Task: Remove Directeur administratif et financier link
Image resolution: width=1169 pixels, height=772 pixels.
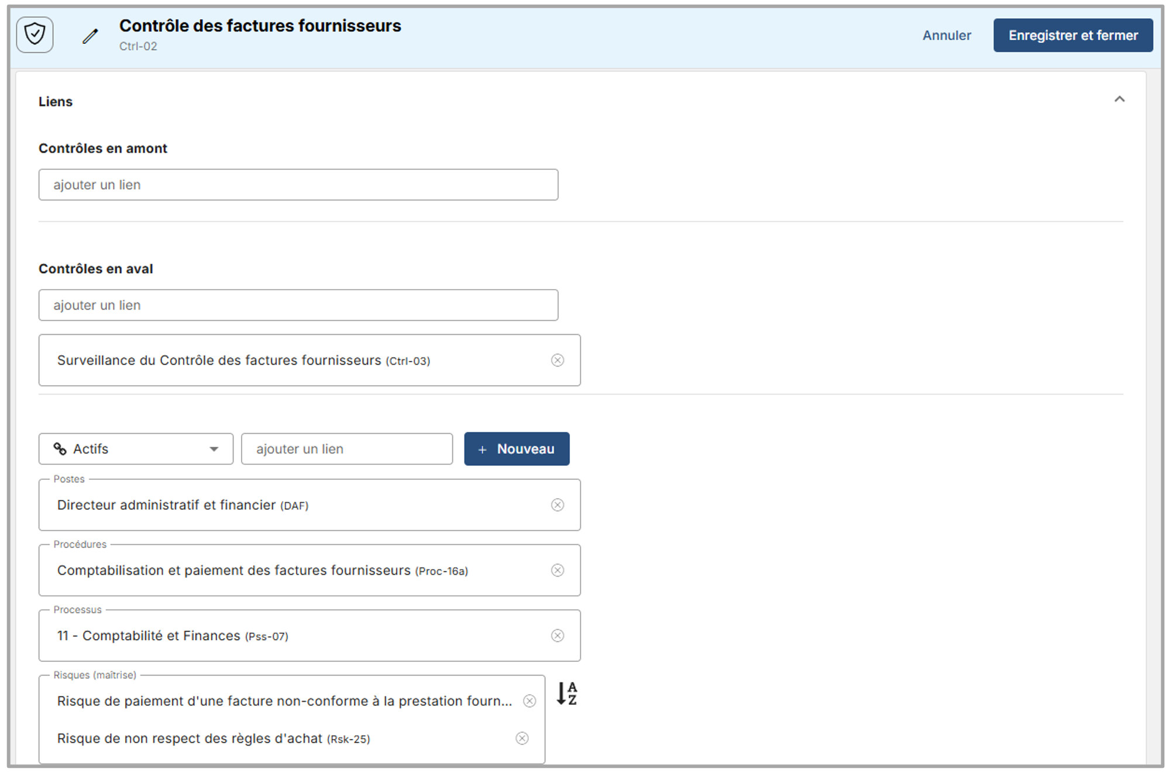Action: pos(557,505)
